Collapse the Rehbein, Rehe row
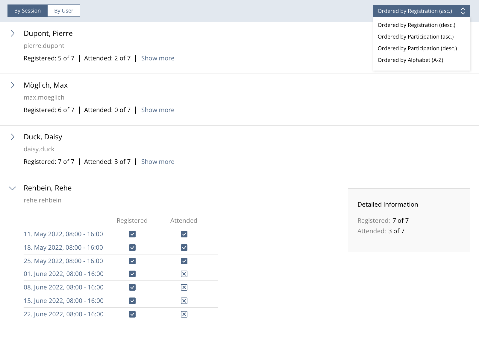This screenshot has width=479, height=360. tap(13, 188)
